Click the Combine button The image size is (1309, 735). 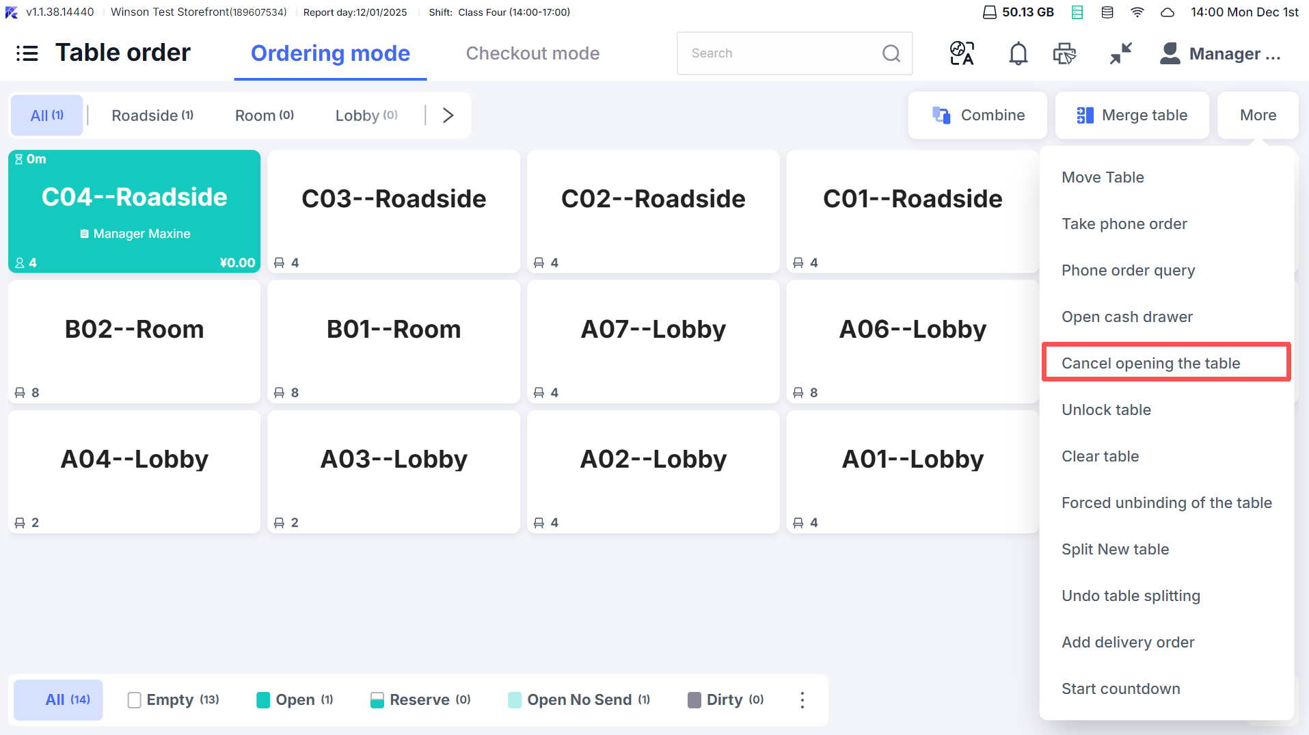[977, 116]
